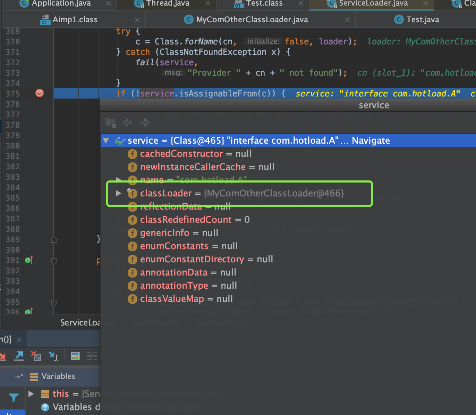Toggle the breakpoint on line 375
This screenshot has width=476, height=415.
pos(40,93)
